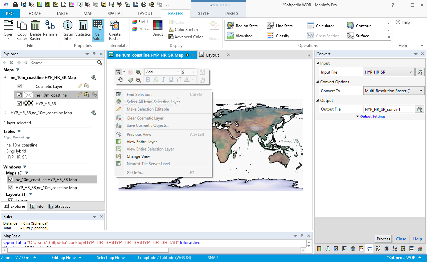427x262 pixels.
Task: Open Zoom 27,700 mi status bar menu
Action: pos(19,258)
